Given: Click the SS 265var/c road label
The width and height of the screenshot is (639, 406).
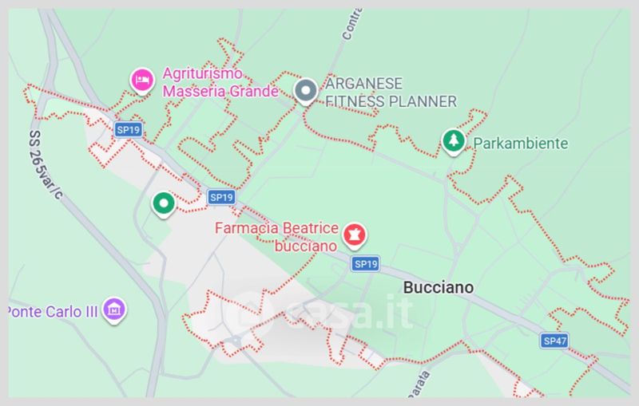Looking at the screenshot, I should point(46,165).
